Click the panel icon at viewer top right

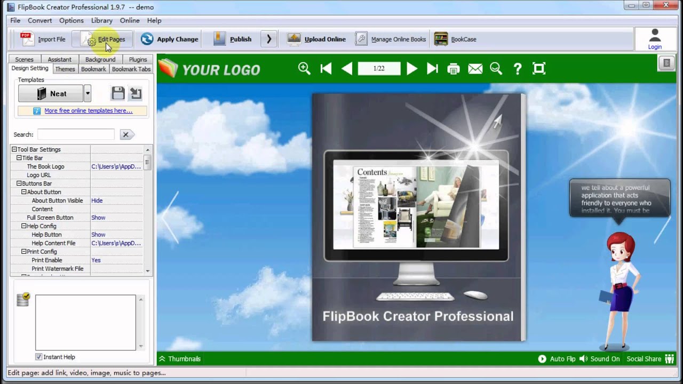(666, 63)
